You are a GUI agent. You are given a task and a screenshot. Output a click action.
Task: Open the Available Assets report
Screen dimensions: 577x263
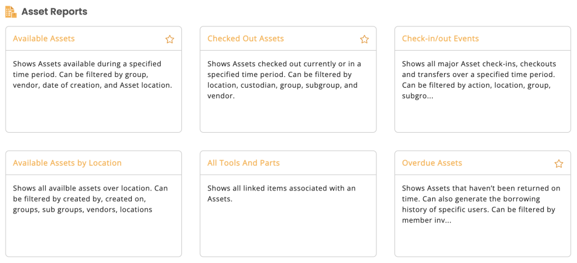click(44, 39)
